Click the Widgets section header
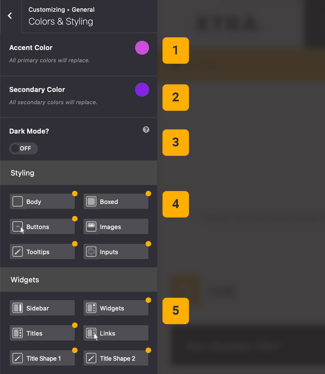The width and height of the screenshot is (325, 374). click(x=78, y=280)
